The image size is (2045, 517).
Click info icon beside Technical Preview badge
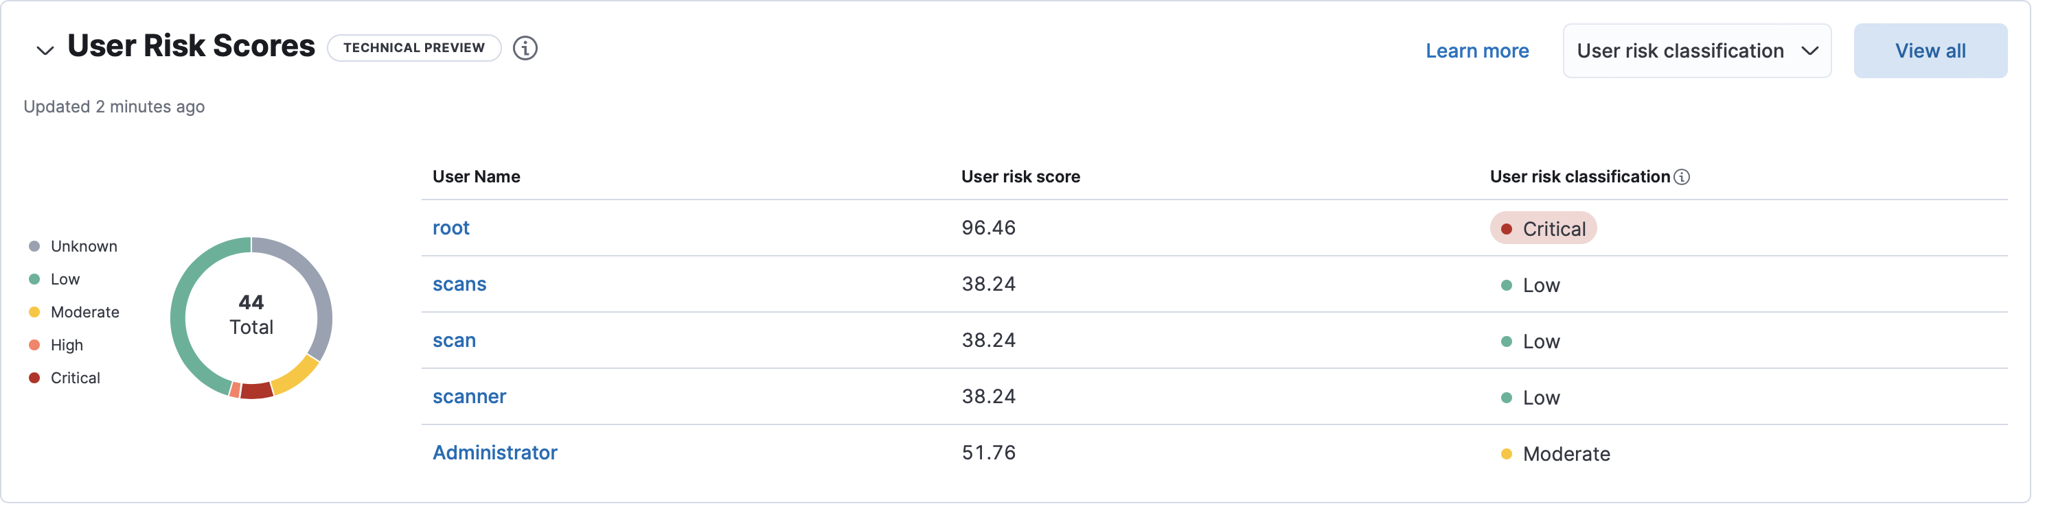click(525, 49)
